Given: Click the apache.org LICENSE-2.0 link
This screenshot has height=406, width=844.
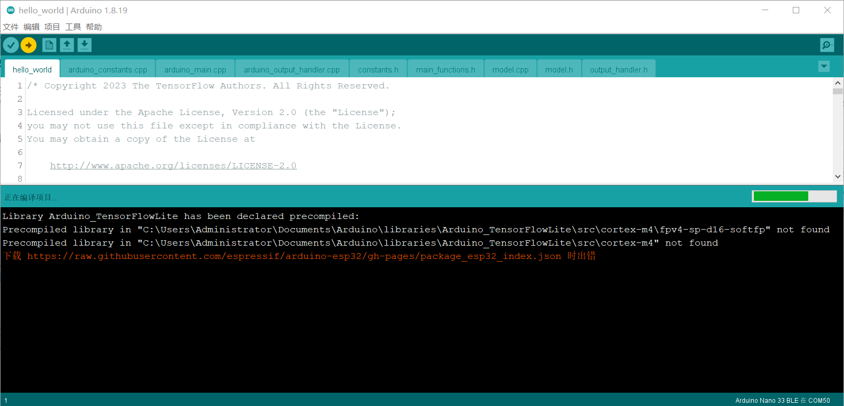Looking at the screenshot, I should click(x=173, y=166).
